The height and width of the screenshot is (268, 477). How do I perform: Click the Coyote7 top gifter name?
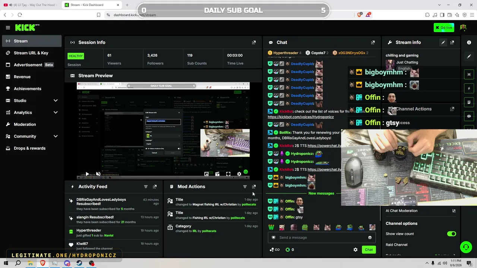click(x=318, y=53)
